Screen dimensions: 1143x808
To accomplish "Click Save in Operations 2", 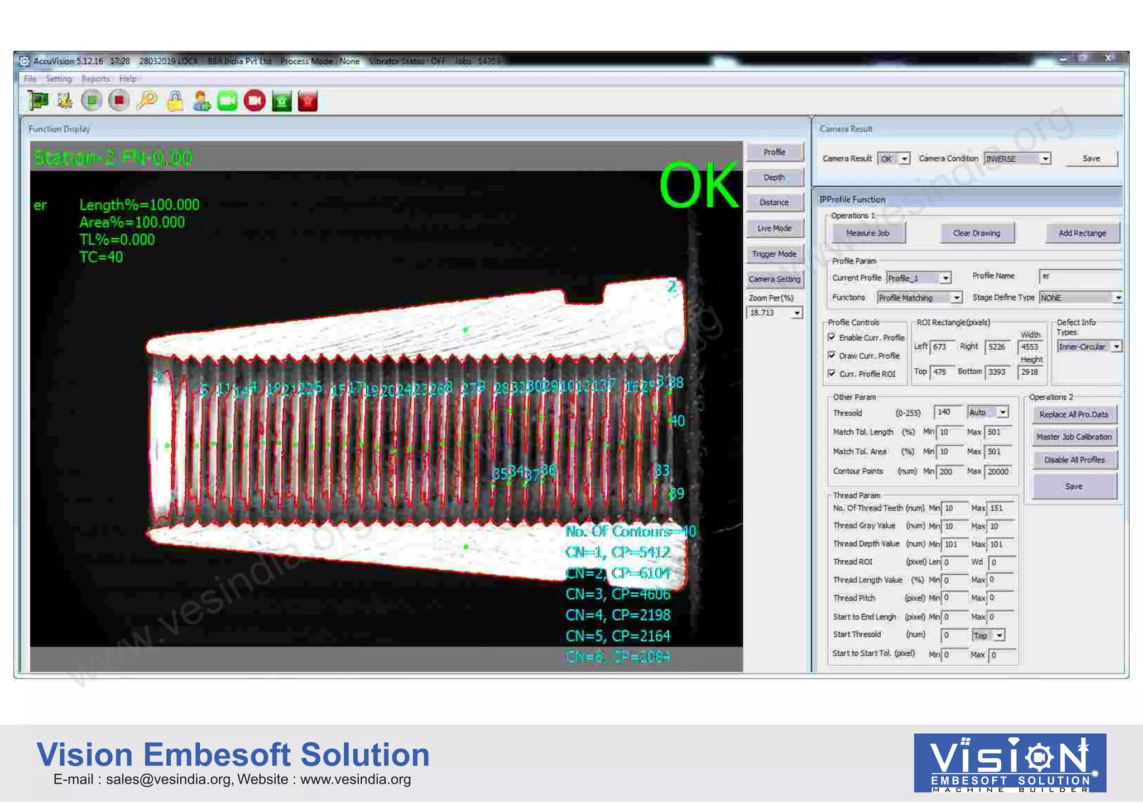I will (x=1074, y=487).
